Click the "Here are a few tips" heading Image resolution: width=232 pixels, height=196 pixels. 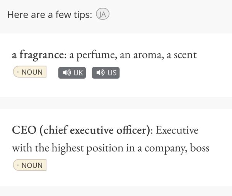(50, 15)
